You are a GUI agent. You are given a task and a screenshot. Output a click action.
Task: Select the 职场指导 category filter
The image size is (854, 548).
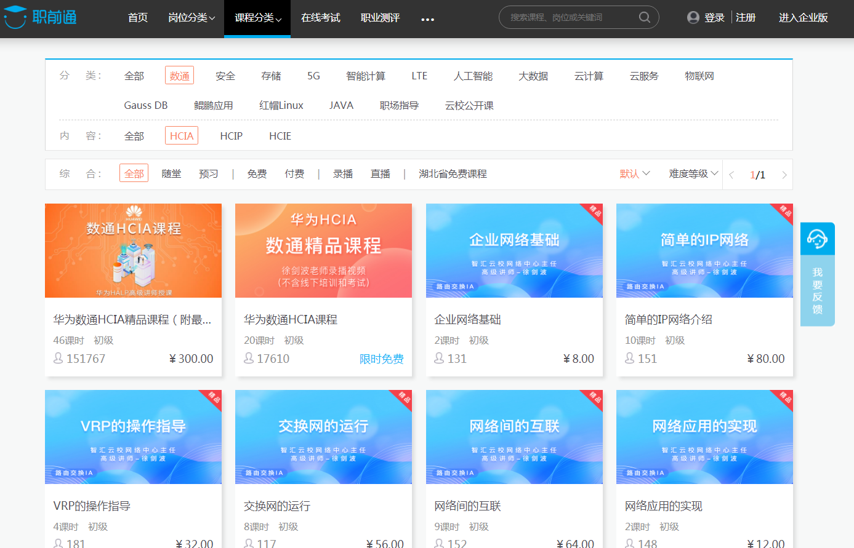pos(399,105)
